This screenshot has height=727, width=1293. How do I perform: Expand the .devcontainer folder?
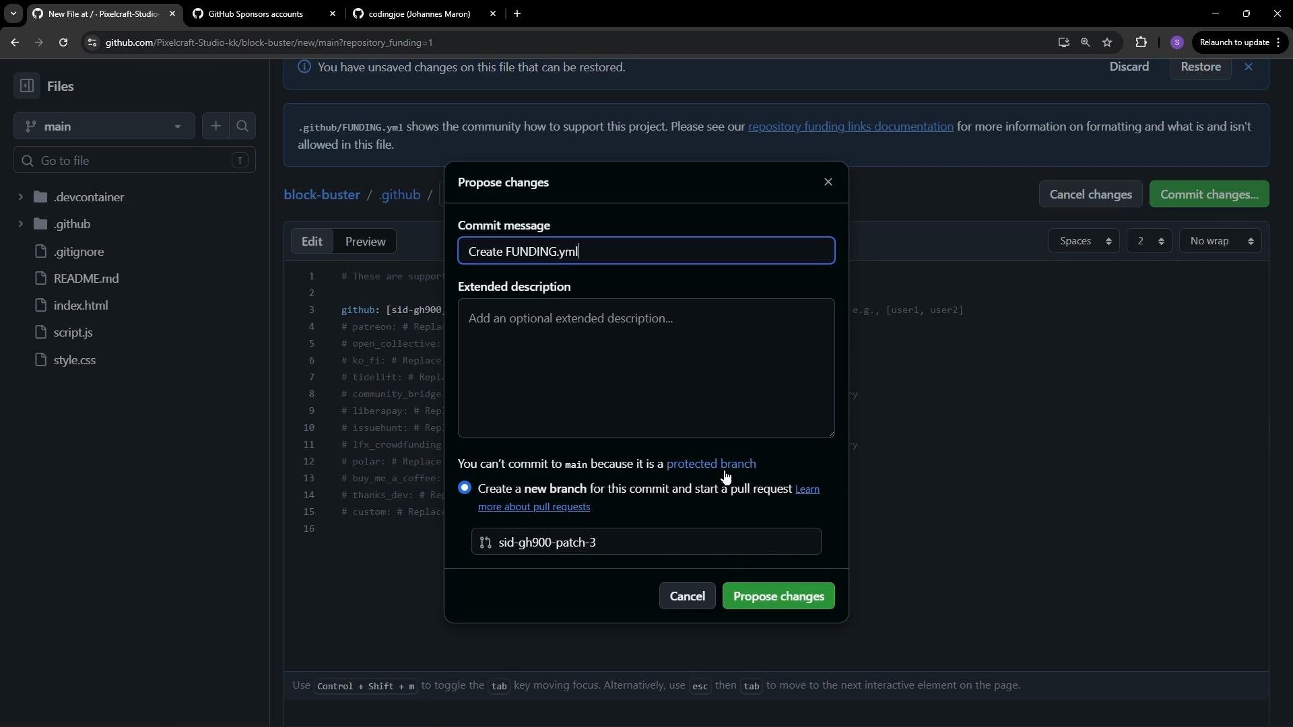pos(20,197)
